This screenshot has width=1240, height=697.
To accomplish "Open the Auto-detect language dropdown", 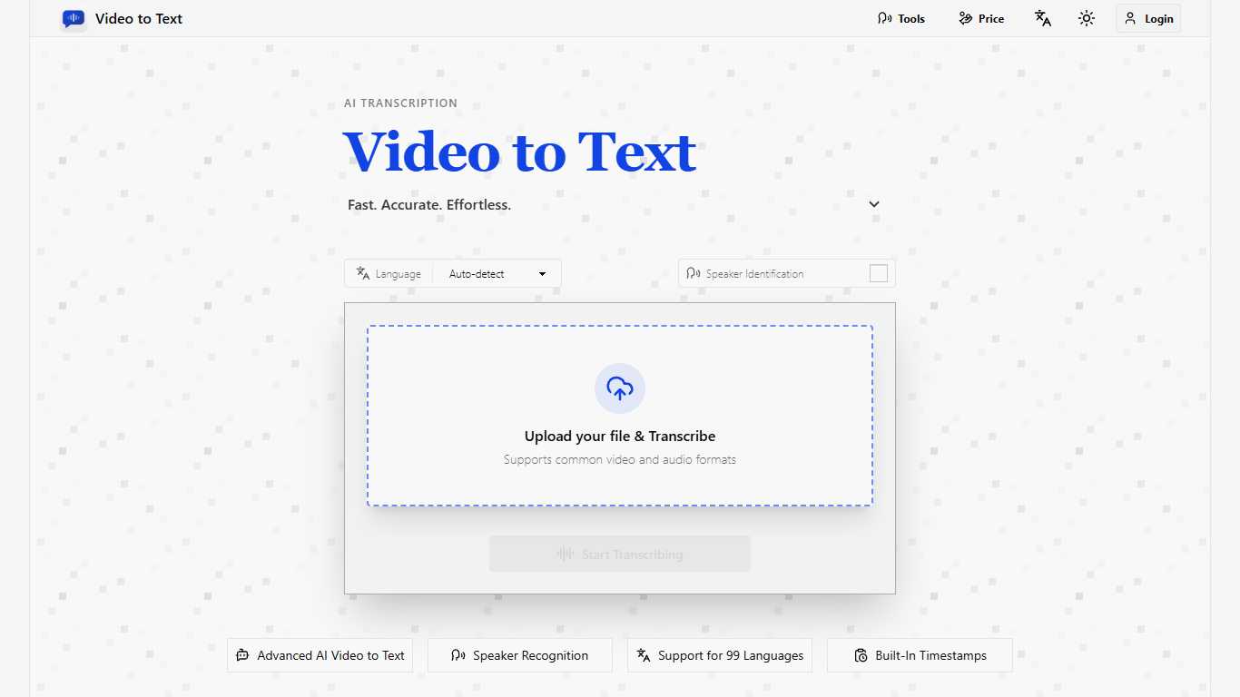I will click(x=496, y=272).
